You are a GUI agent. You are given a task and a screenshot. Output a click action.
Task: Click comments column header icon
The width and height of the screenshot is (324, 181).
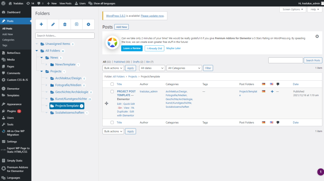coord(278,84)
